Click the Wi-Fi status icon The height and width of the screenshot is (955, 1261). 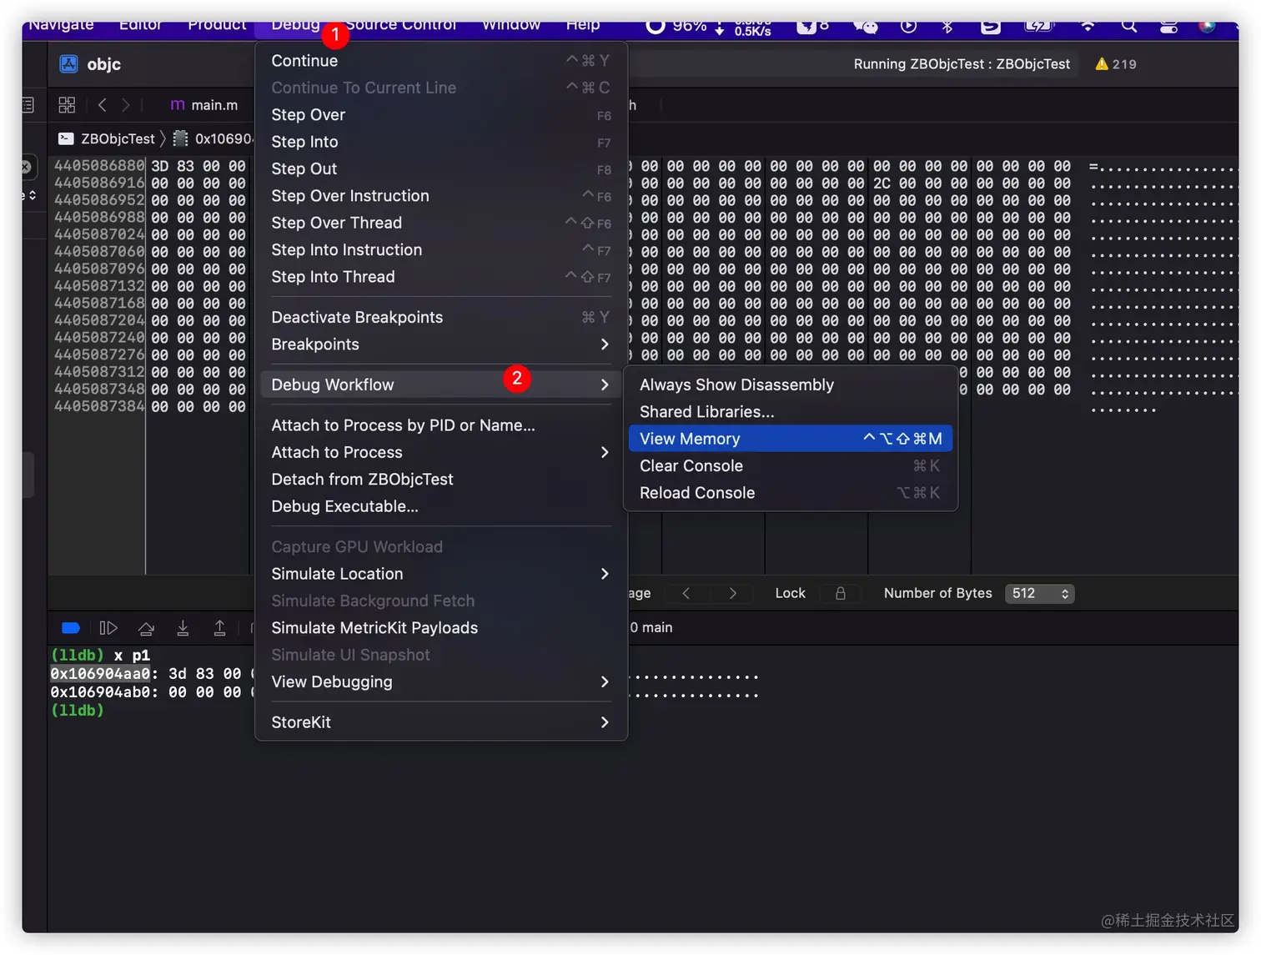pyautogui.click(x=1088, y=26)
